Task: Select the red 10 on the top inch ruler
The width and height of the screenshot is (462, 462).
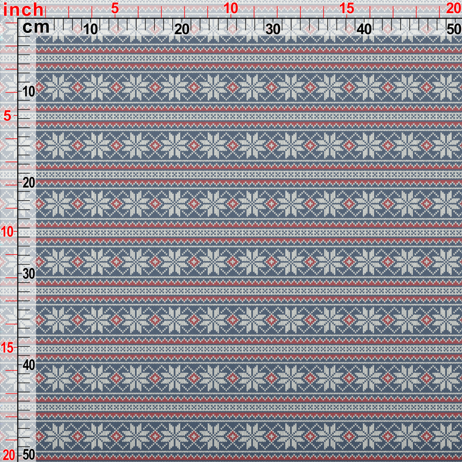Action: [231, 8]
